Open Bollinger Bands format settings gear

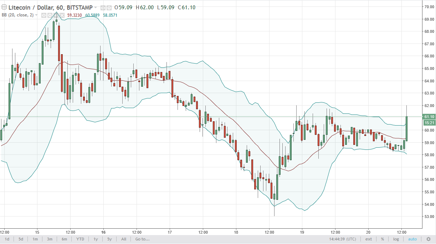50,15
